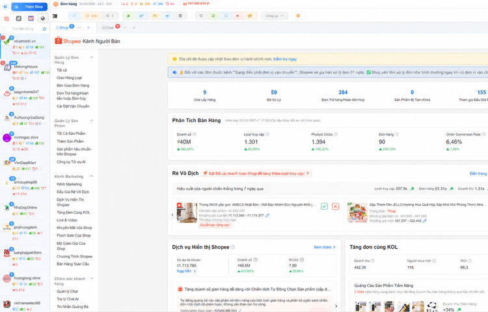Click the green reload toolbar icon
The height and width of the screenshot is (312, 488).
click(x=213, y=16)
